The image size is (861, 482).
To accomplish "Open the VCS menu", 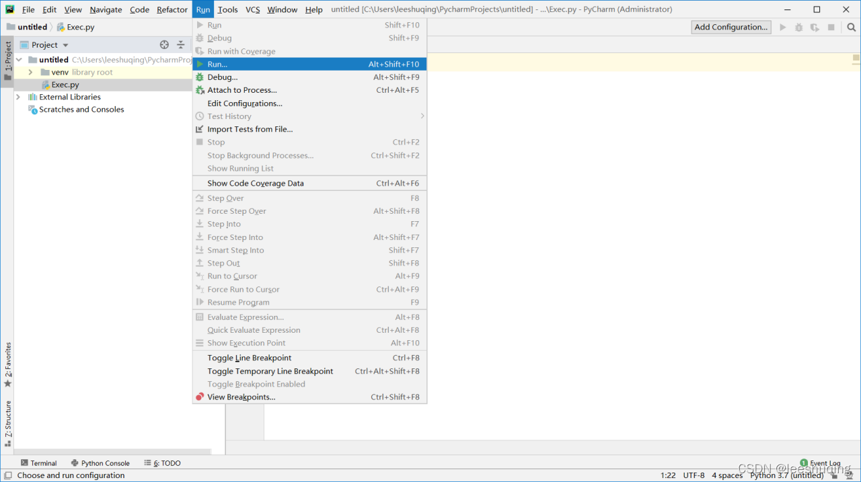I will (252, 9).
